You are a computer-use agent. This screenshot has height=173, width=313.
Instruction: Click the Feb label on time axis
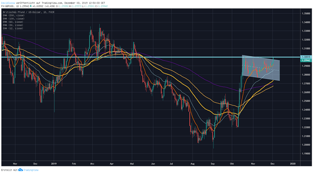(74, 164)
